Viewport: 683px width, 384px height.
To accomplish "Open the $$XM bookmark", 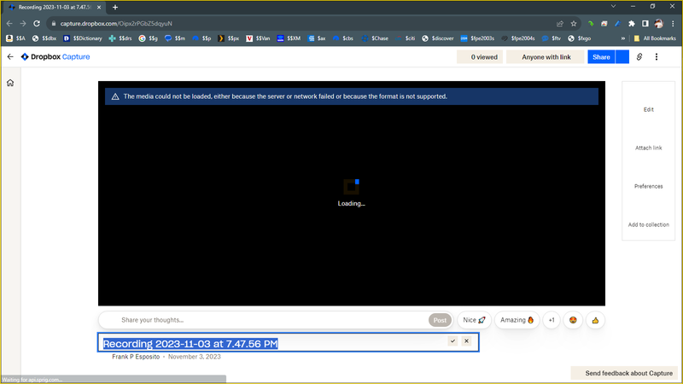I will pyautogui.click(x=289, y=38).
